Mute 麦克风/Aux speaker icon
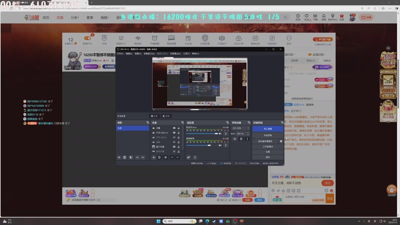This screenshot has height=225, width=400. [220, 133]
